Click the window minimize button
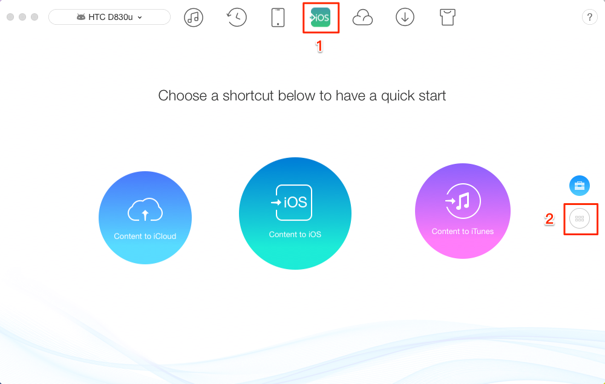The height and width of the screenshot is (384, 605). coord(22,17)
